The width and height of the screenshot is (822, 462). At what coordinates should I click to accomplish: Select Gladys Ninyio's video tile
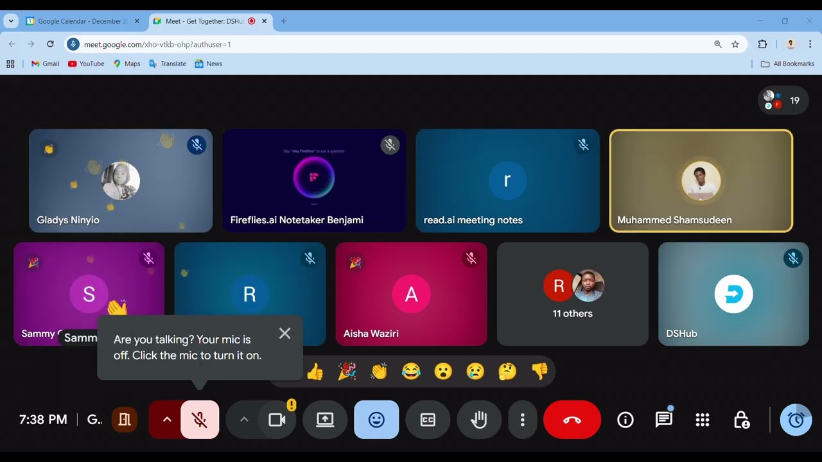coord(121,181)
